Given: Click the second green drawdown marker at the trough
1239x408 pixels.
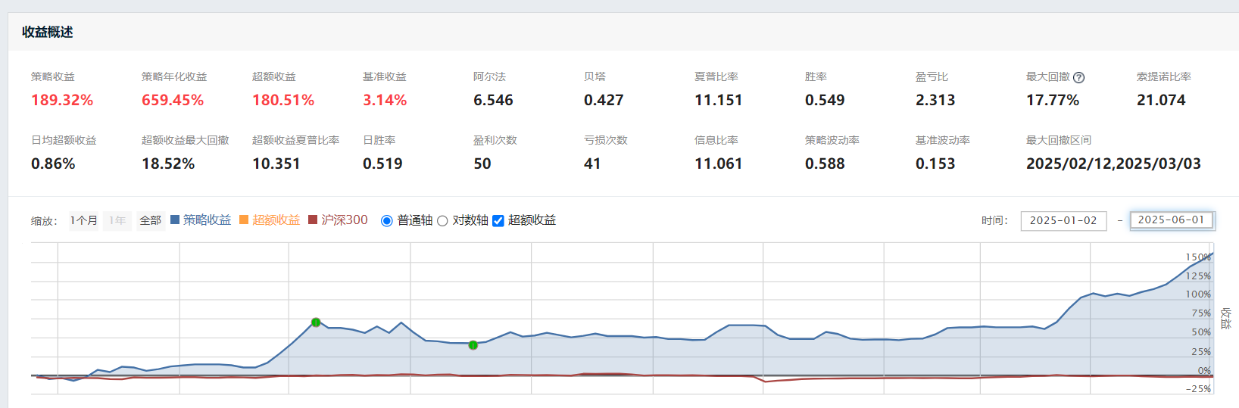Looking at the screenshot, I should [x=473, y=345].
